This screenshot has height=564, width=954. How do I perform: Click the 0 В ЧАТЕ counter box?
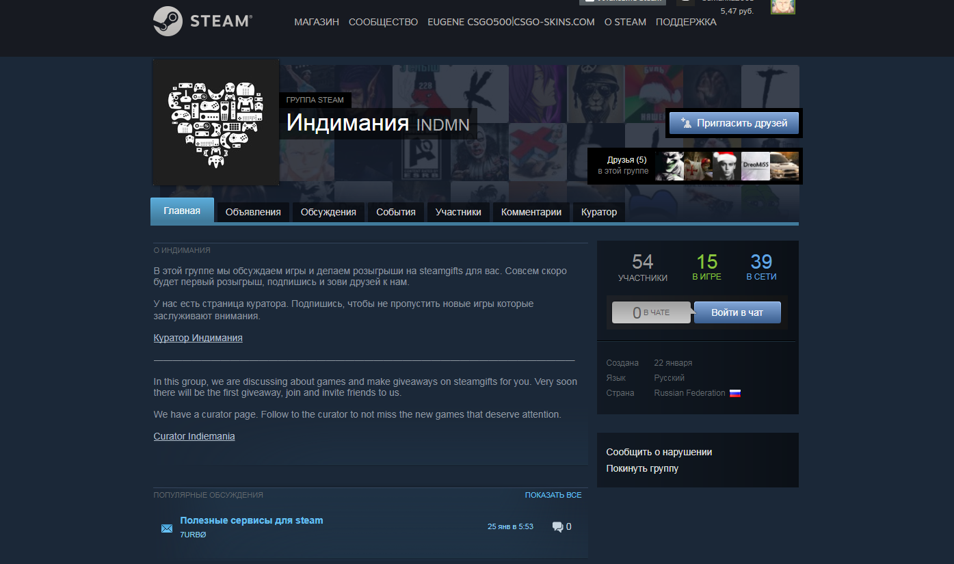click(652, 312)
